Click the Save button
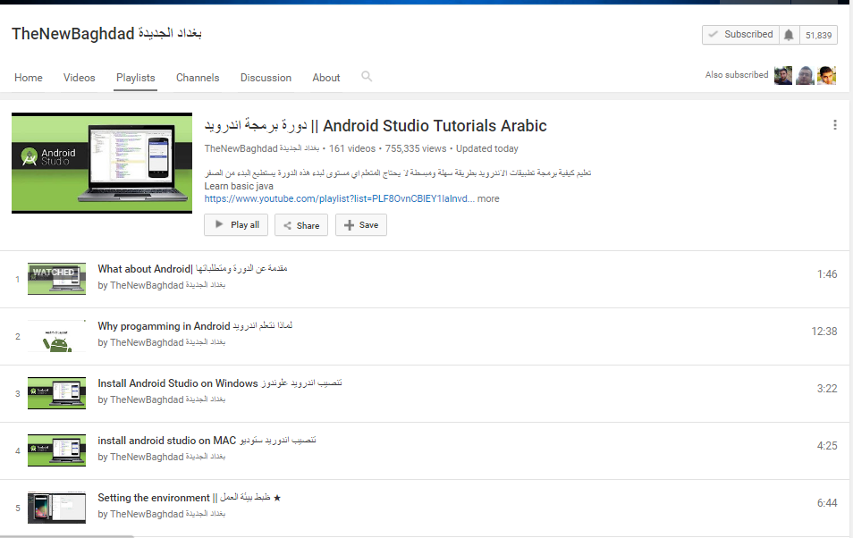Image resolution: width=853 pixels, height=538 pixels. (x=361, y=224)
